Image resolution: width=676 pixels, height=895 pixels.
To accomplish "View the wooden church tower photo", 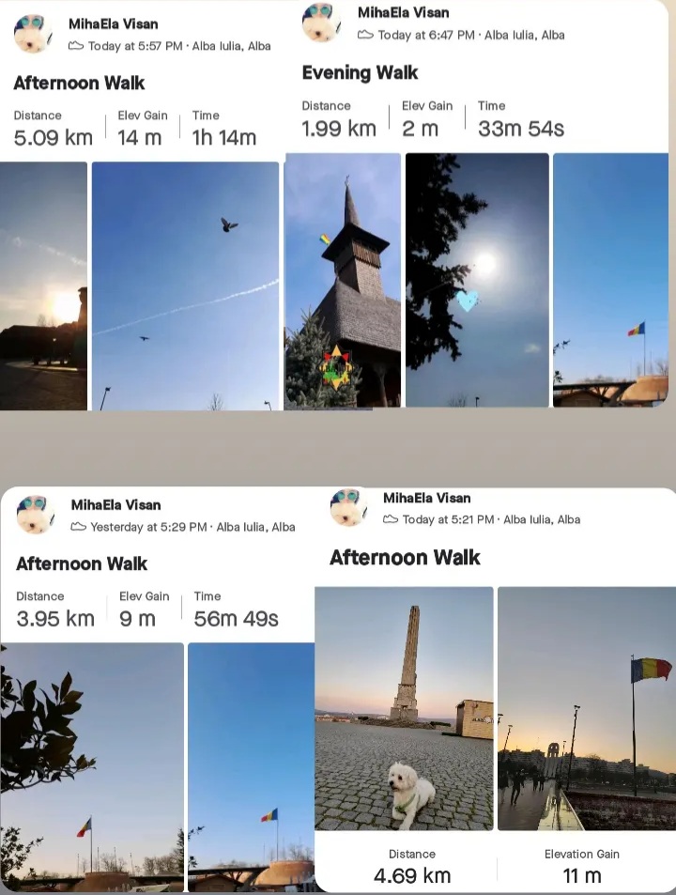I will click(343, 280).
